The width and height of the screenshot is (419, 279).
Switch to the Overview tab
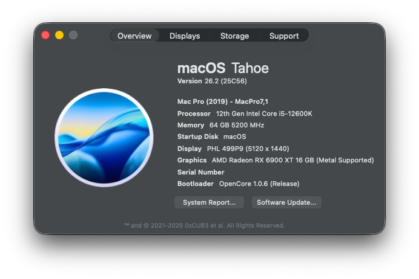click(134, 36)
